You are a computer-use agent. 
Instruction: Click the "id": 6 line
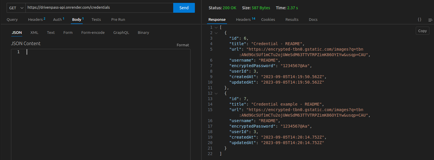click(x=239, y=38)
